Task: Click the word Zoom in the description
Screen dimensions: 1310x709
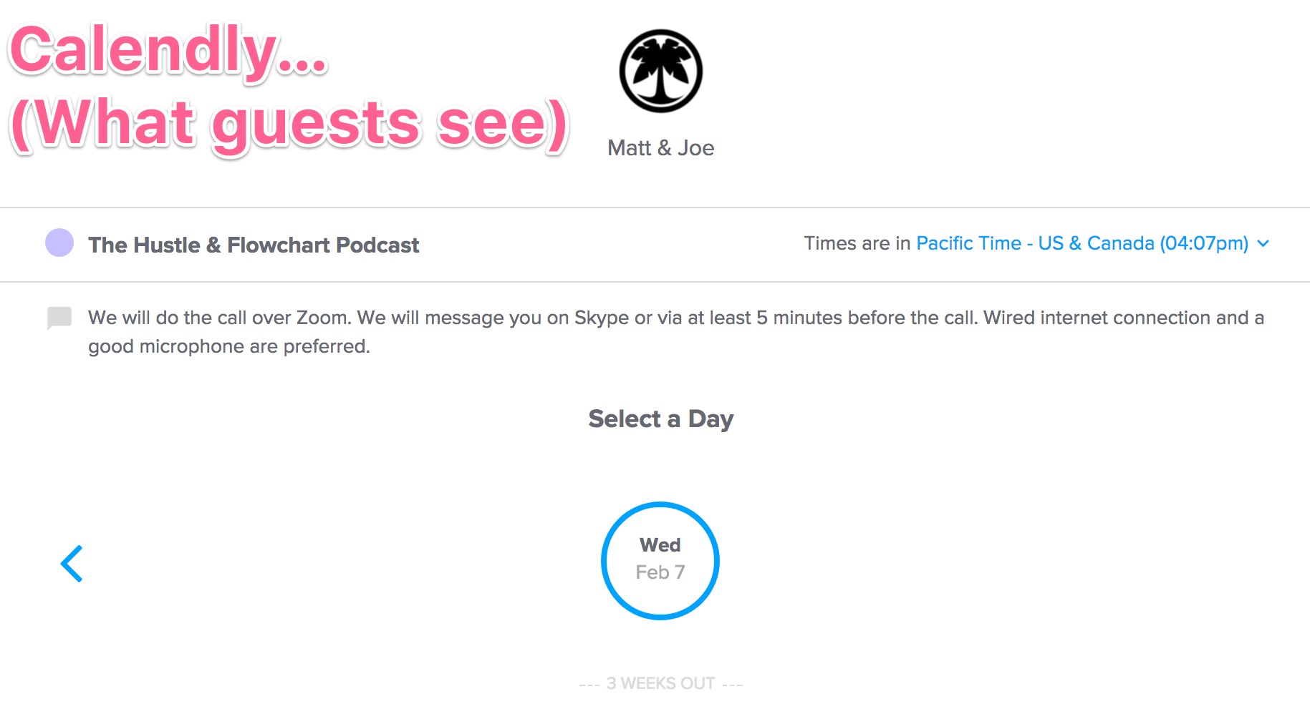Action: [322, 318]
